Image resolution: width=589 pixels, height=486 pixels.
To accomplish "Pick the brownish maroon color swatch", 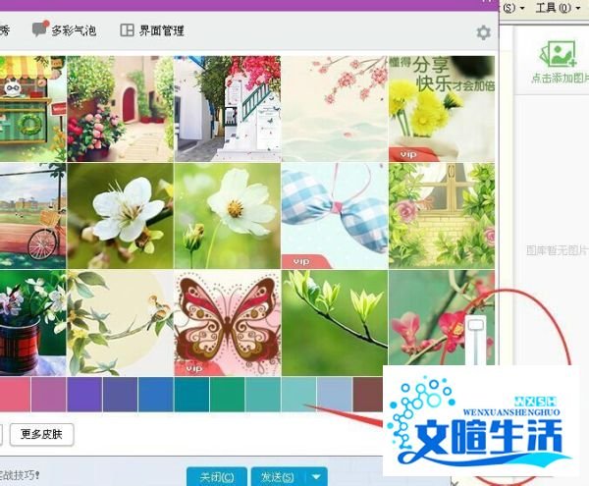I will coord(368,395).
